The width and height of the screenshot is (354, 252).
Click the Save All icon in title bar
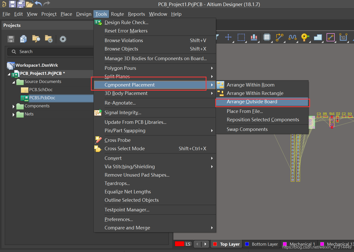click(21, 4)
